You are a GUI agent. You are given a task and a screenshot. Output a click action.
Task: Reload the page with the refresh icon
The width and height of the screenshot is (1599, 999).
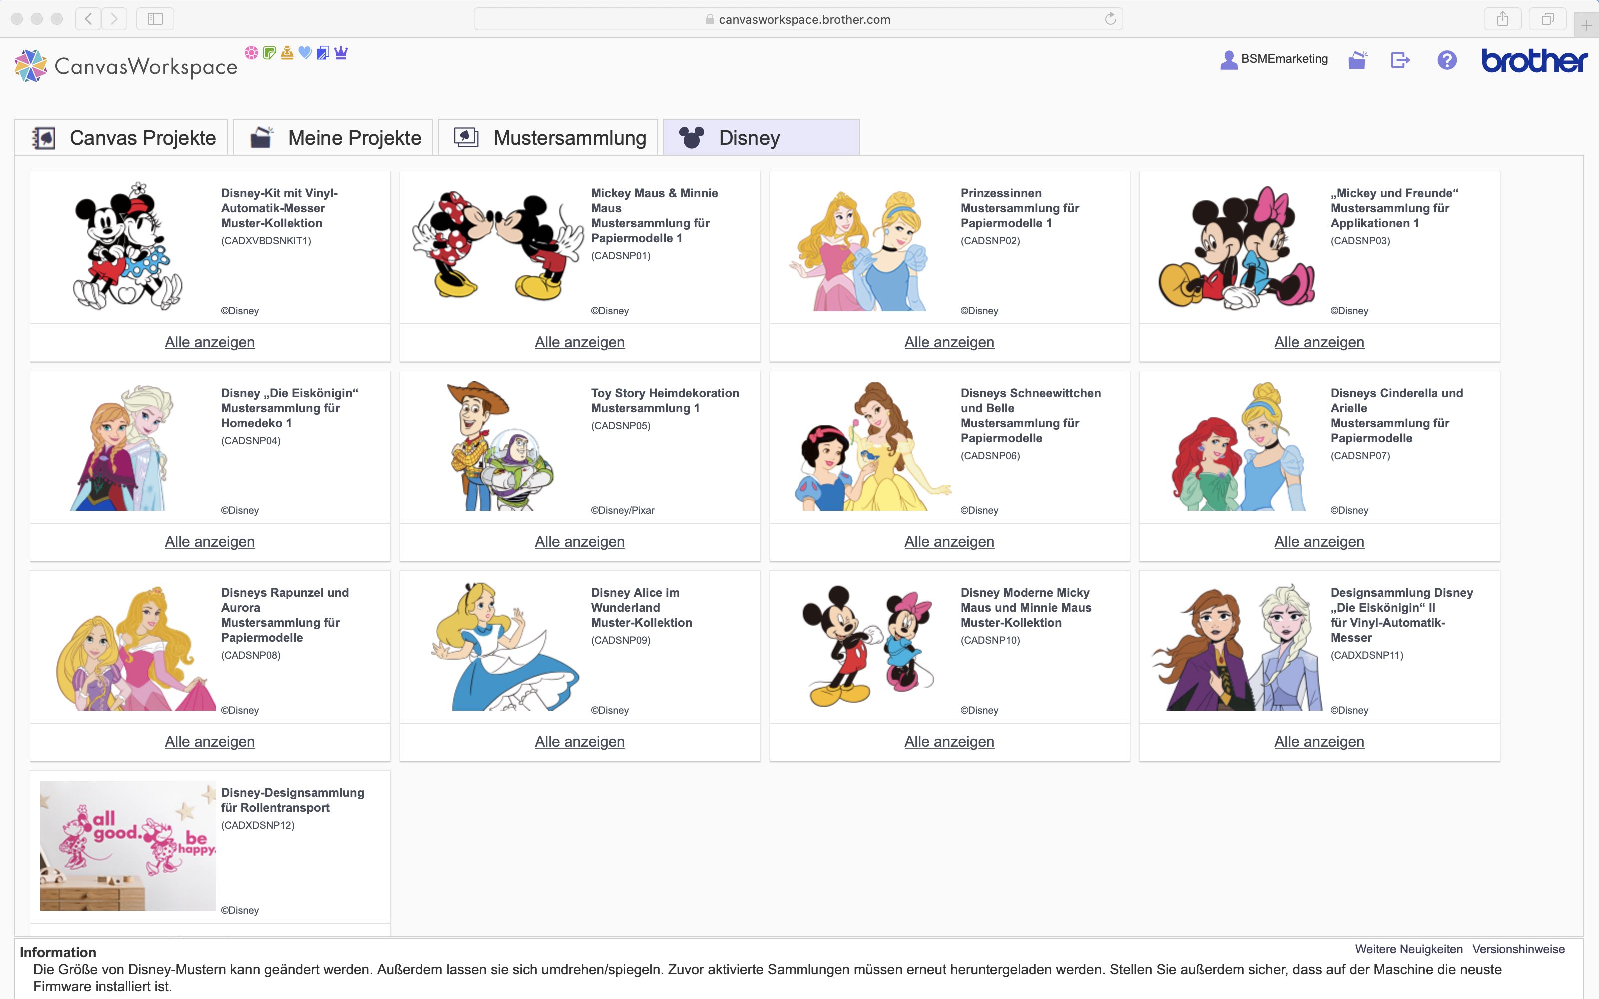tap(1111, 19)
